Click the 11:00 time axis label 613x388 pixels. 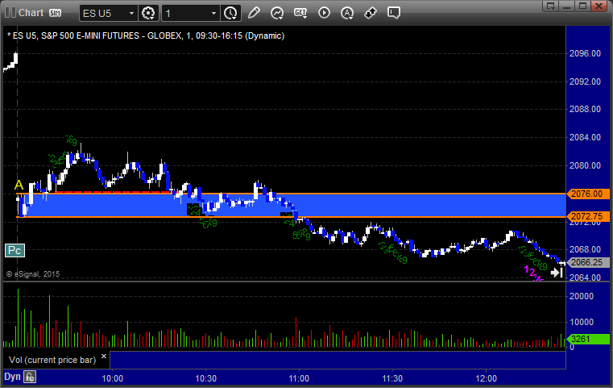click(x=299, y=378)
